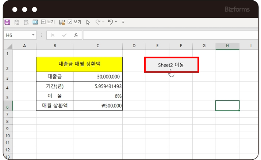Click the purple Save icon
This screenshot has width=261, height=160.
click(7, 22)
